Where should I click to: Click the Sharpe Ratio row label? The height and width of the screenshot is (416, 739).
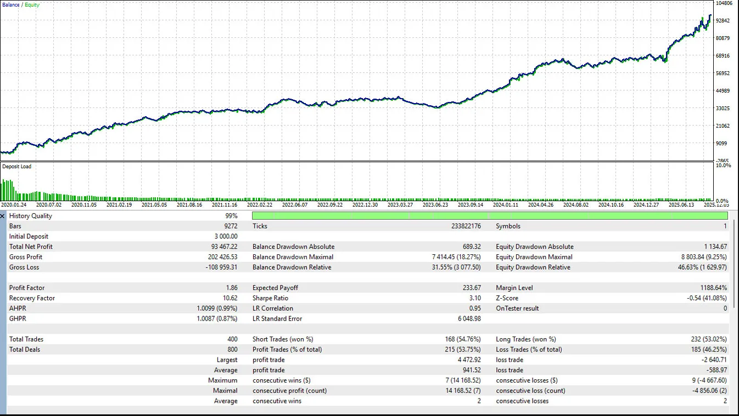point(270,298)
